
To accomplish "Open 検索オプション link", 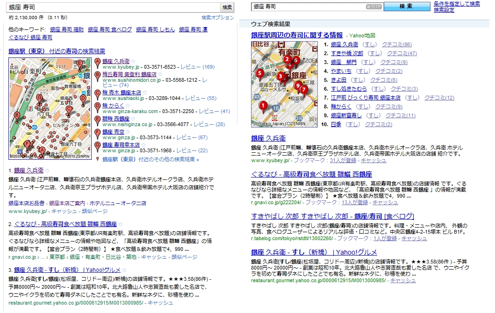I will [x=218, y=18].
